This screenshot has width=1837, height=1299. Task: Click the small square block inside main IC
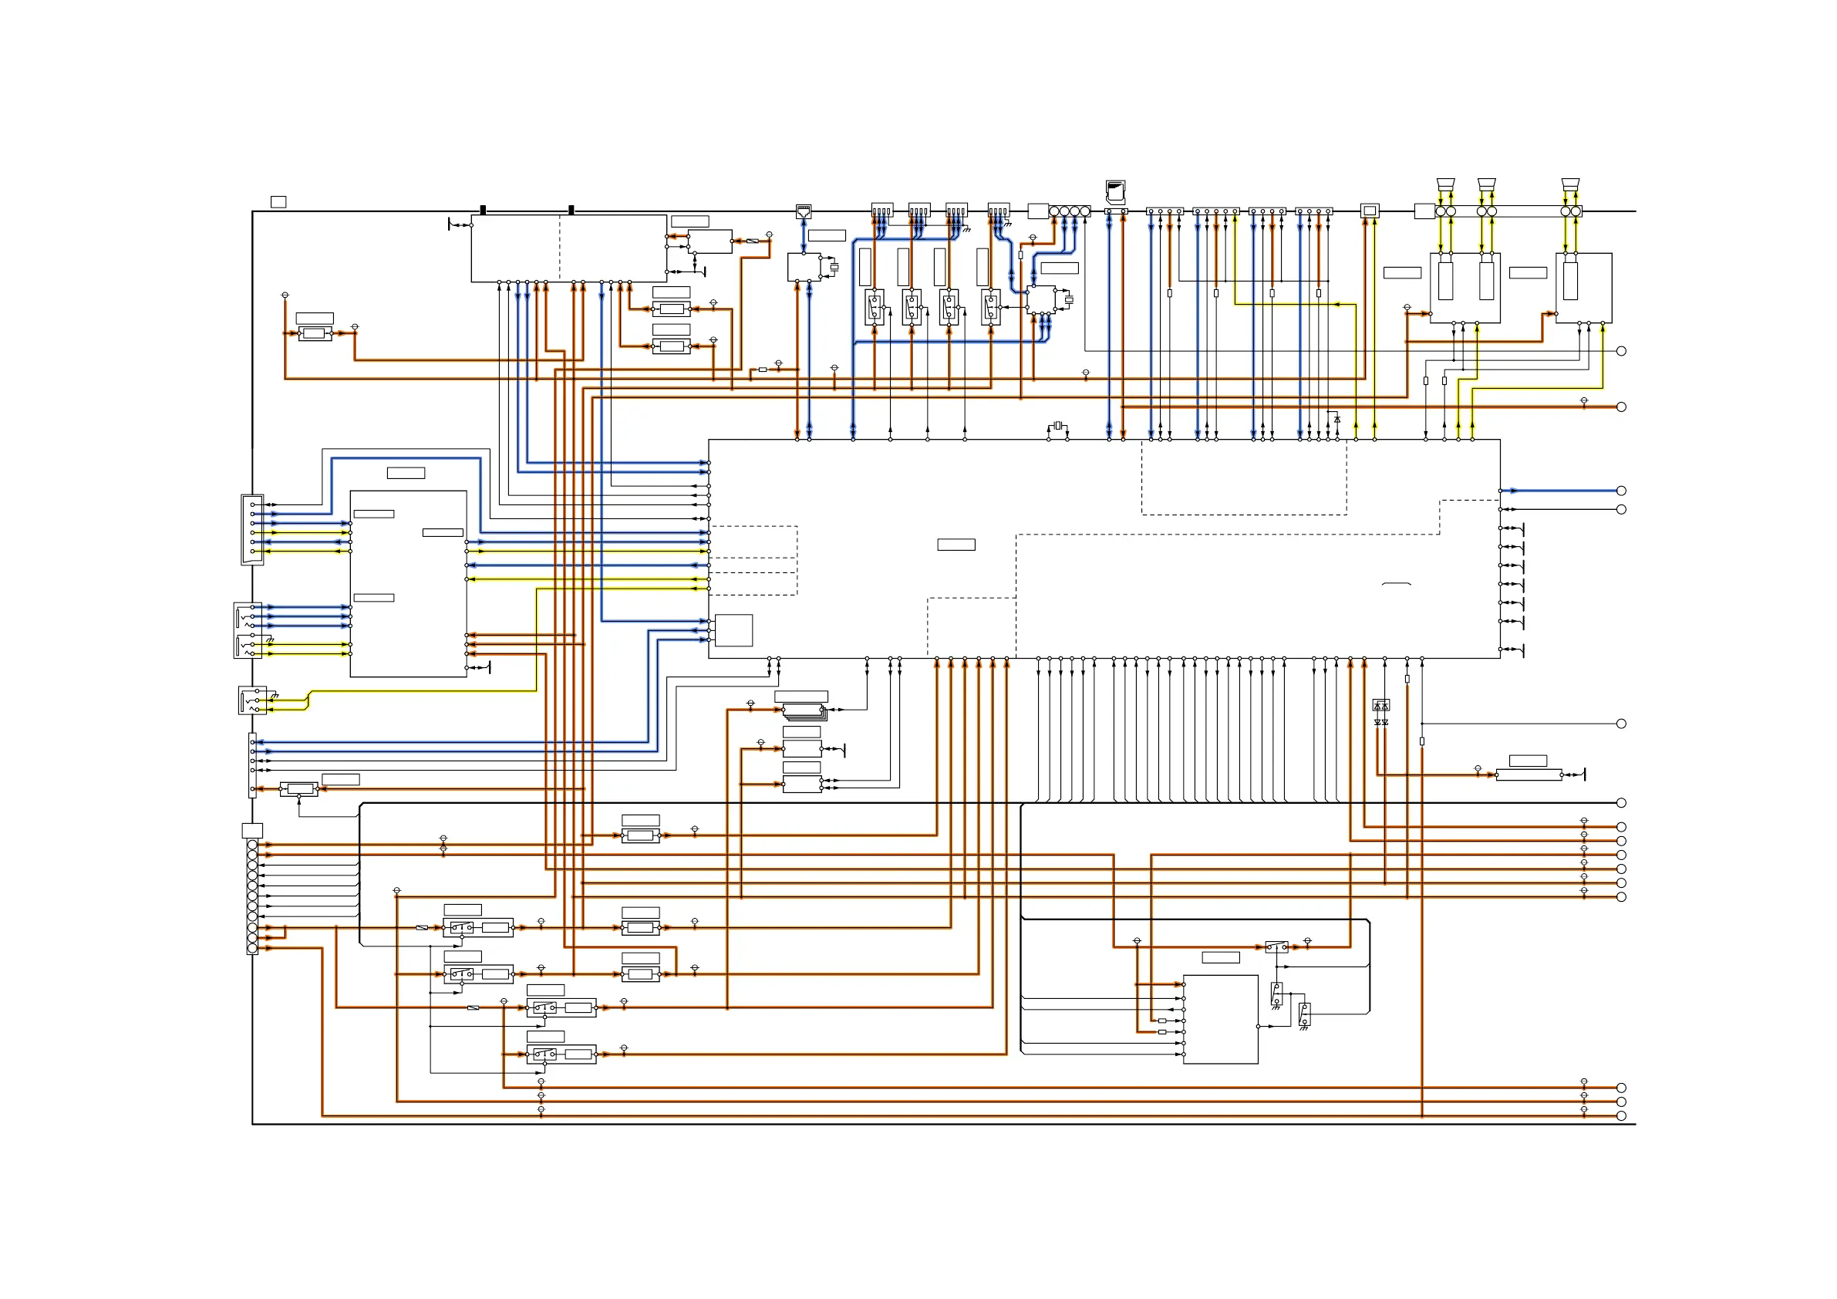pyautogui.click(x=733, y=630)
